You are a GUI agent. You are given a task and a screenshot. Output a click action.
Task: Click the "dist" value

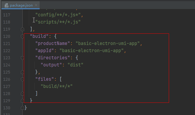[75, 65]
